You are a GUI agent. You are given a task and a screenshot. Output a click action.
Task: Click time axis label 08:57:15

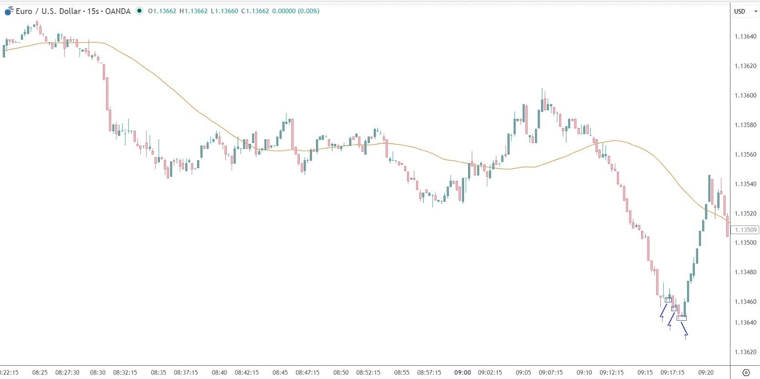[429, 373]
